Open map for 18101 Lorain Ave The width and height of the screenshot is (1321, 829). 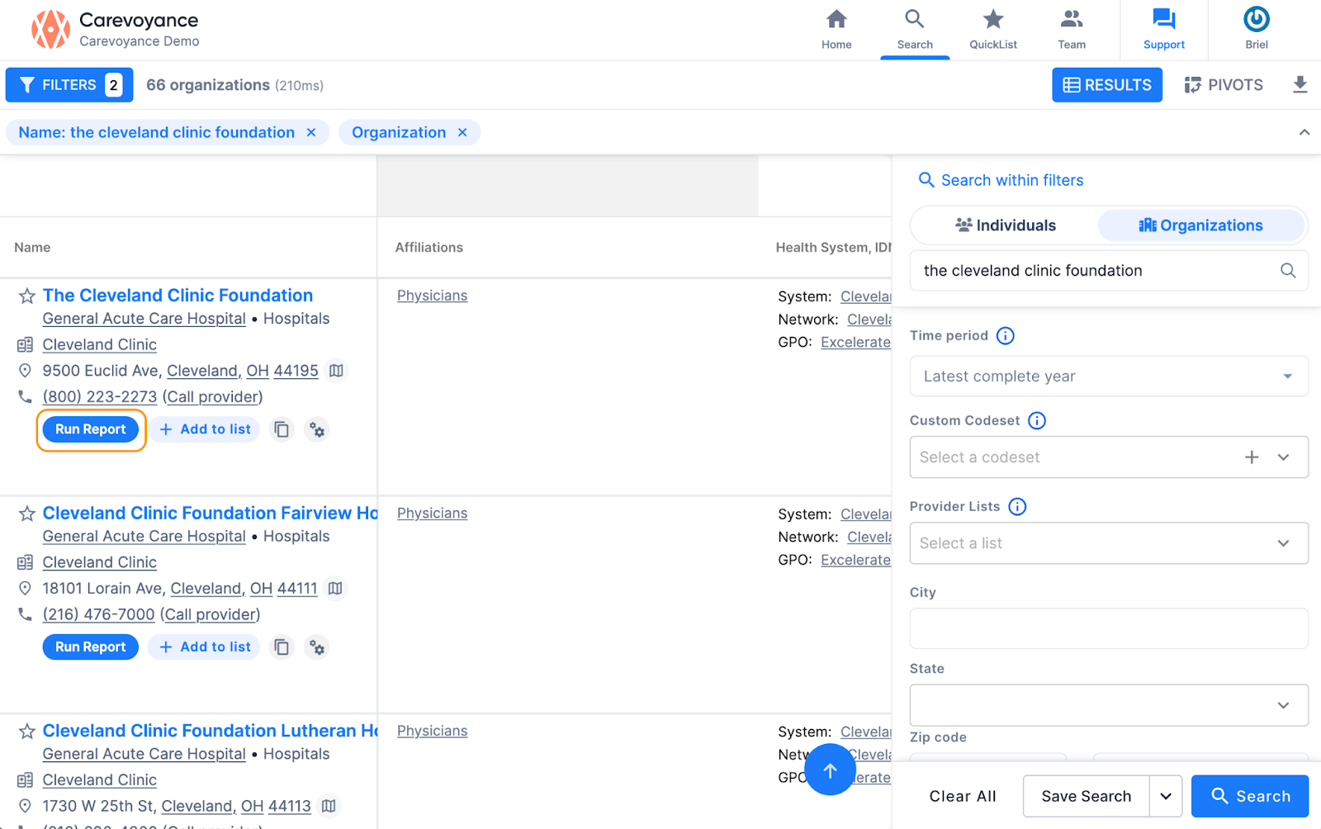click(x=335, y=589)
